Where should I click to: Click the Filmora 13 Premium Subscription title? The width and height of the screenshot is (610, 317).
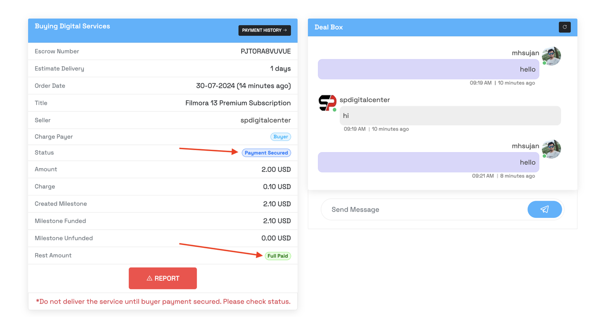(238, 103)
